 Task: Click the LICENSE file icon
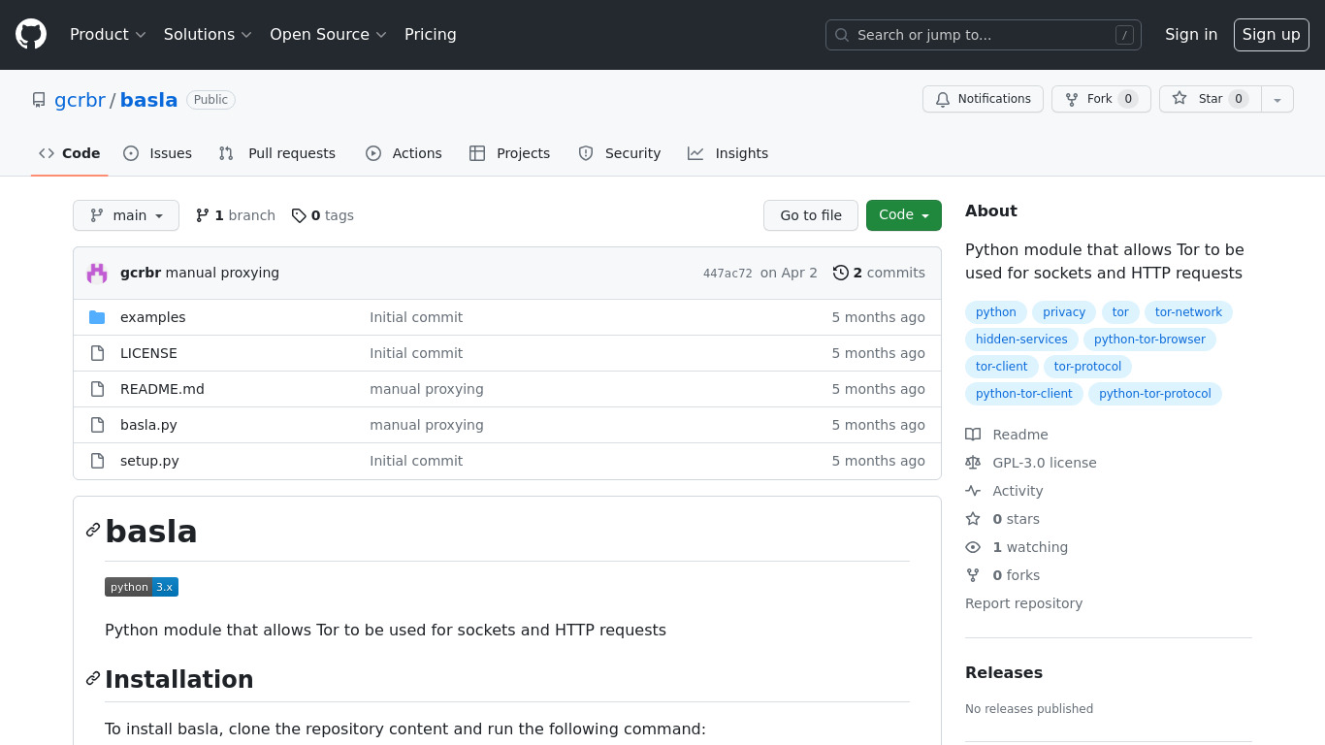(x=97, y=353)
